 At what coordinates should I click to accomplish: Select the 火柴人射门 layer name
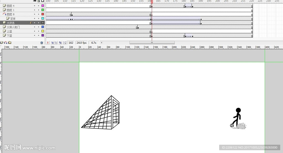pyautogui.click(x=13, y=27)
